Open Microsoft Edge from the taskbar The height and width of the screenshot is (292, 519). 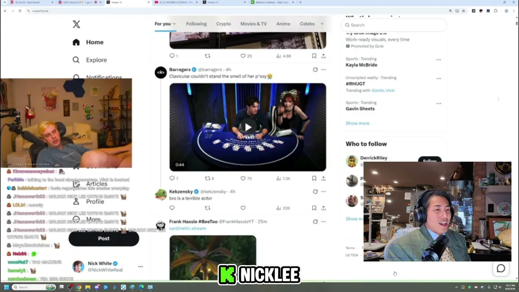click(x=141, y=287)
